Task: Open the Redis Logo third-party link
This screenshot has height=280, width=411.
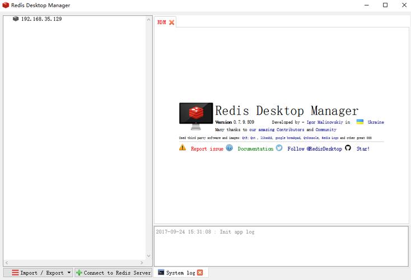Action: pos(330,138)
